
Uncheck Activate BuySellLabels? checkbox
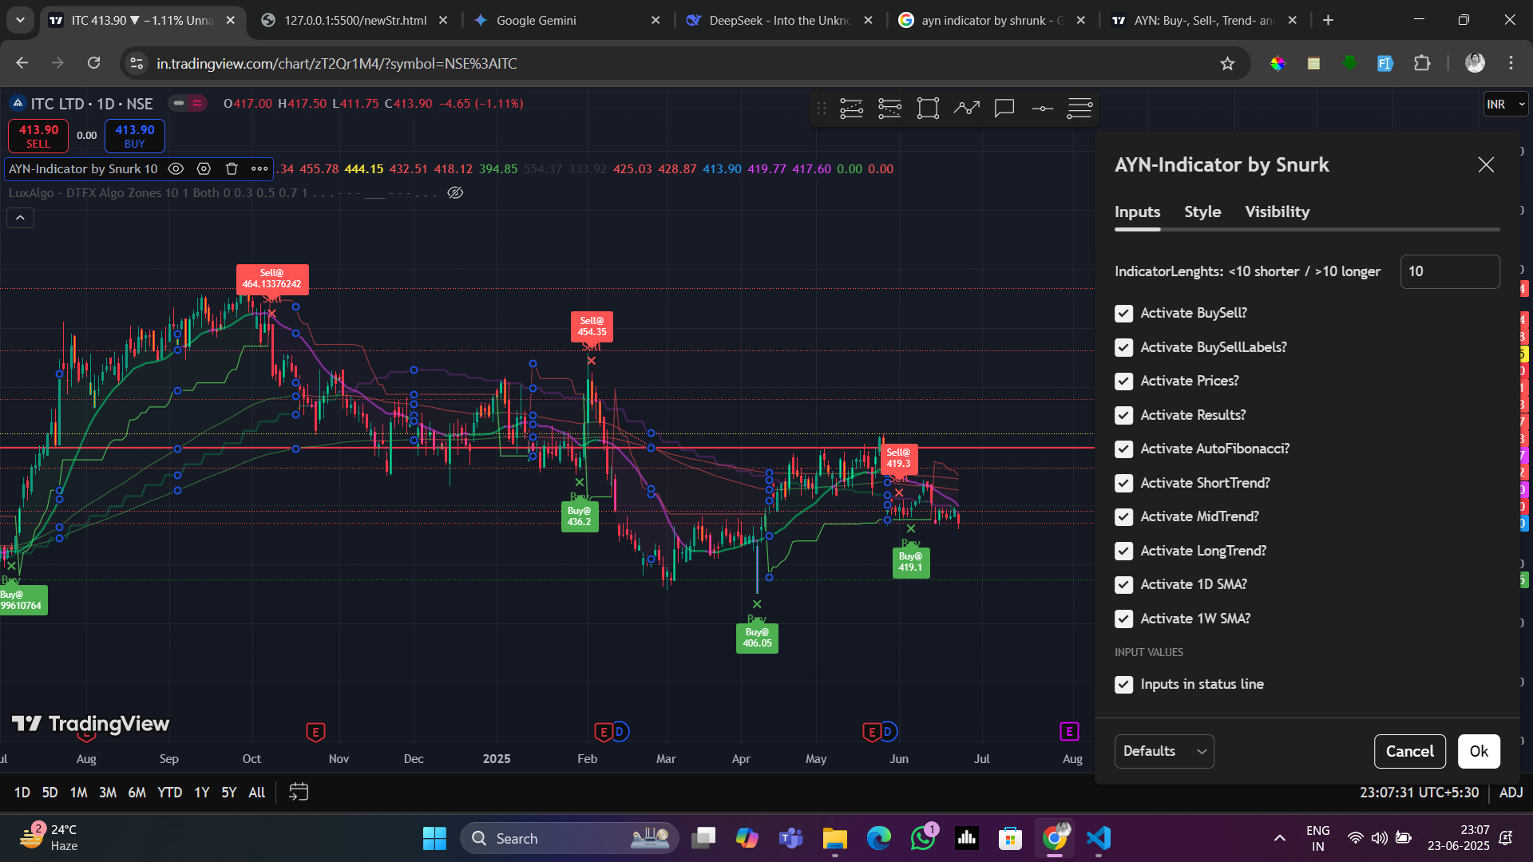coord(1123,347)
